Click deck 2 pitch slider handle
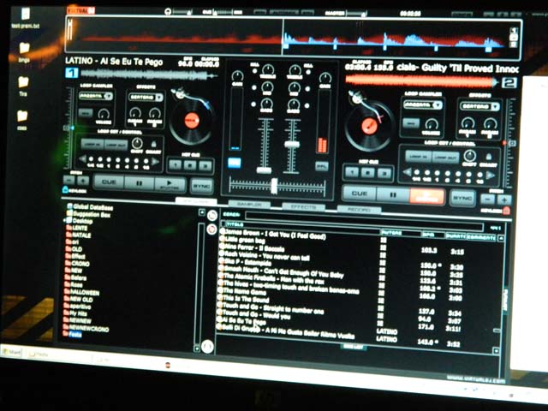Image resolution: width=548 pixels, height=411 pixels. click(513, 143)
